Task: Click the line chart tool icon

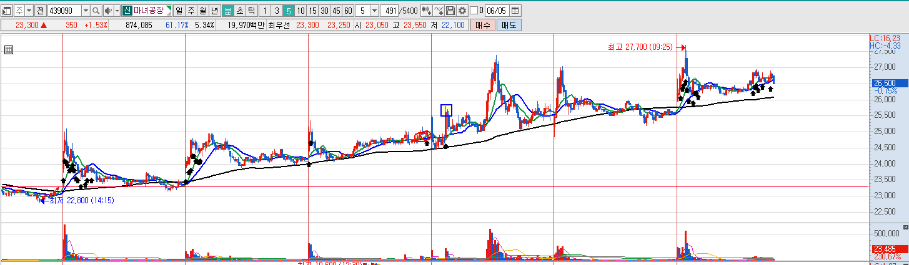Action: tap(439, 11)
